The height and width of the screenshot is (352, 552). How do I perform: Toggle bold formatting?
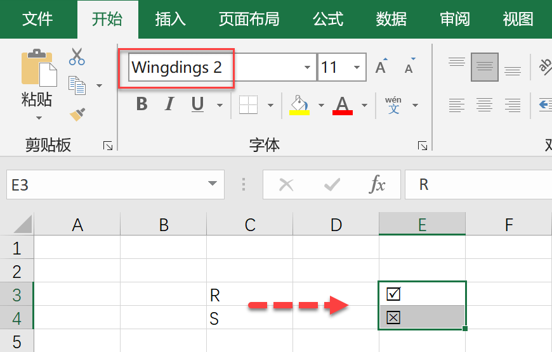click(142, 104)
